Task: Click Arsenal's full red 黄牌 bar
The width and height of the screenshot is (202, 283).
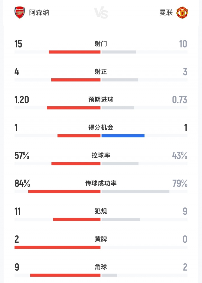Action: tap(58, 247)
